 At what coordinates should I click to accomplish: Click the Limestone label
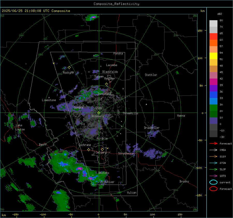click(x=49, y=100)
